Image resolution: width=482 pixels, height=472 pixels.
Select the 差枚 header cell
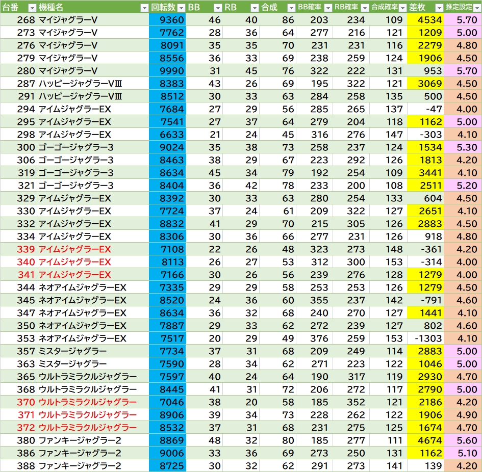coord(425,7)
